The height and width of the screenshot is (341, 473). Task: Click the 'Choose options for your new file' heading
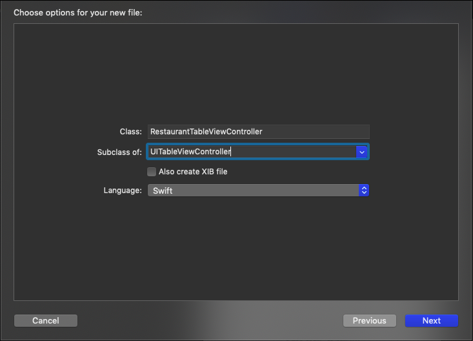click(78, 12)
